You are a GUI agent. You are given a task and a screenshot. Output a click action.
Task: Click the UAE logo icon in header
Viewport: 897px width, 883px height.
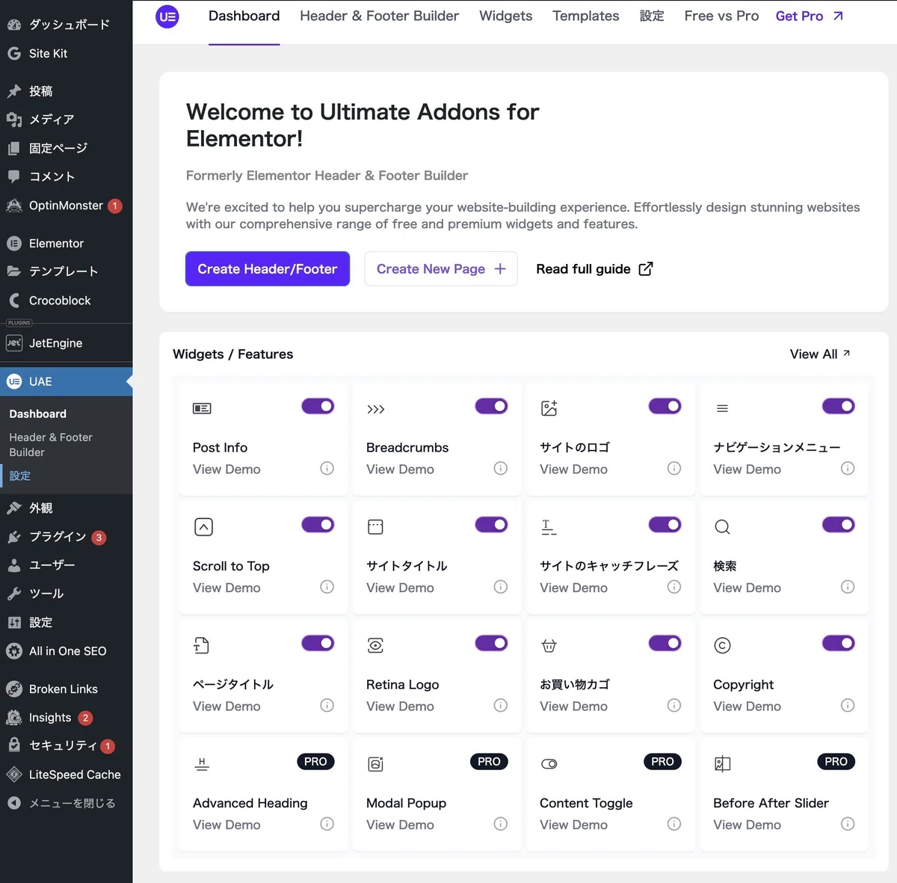pos(167,16)
